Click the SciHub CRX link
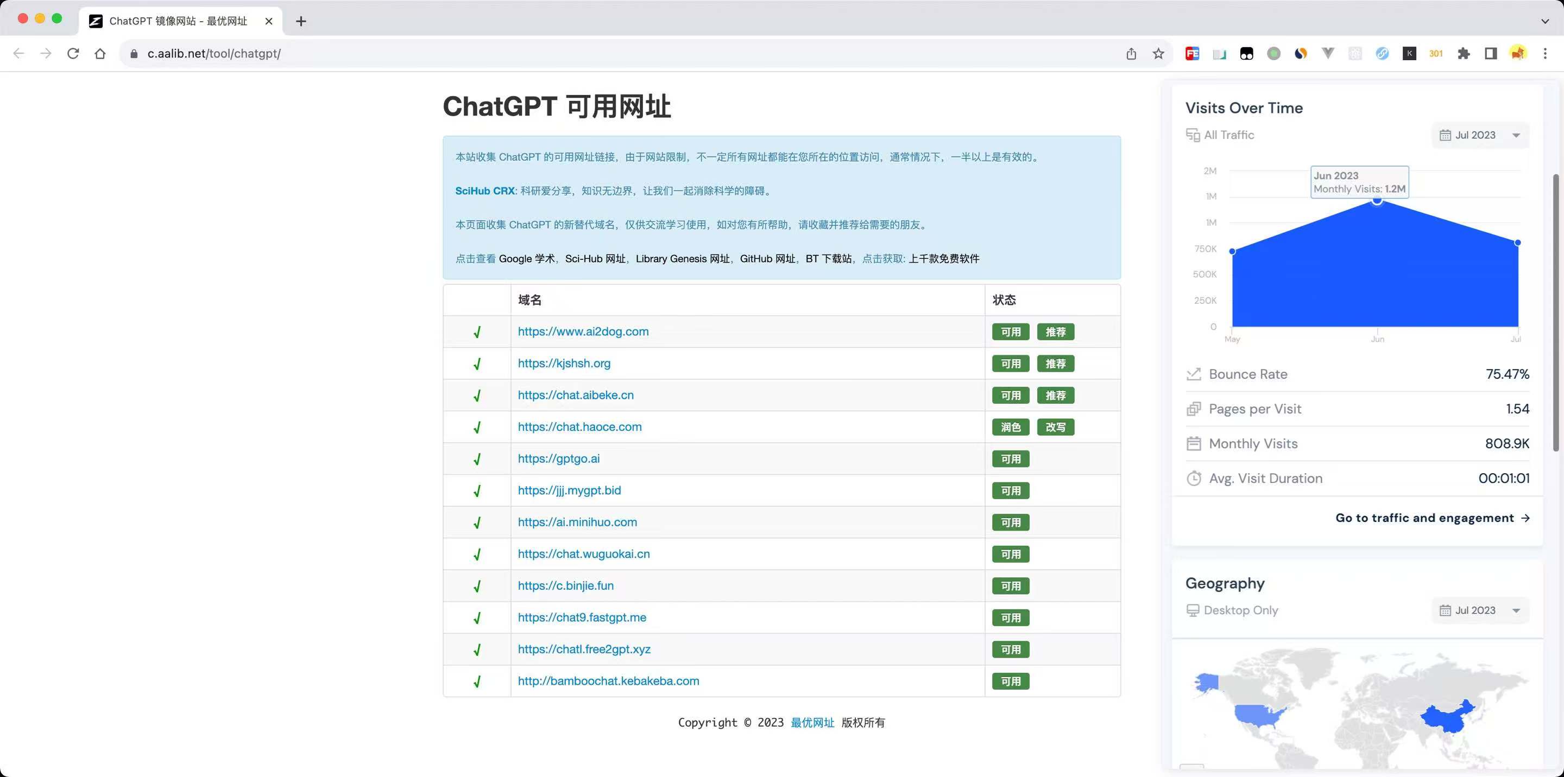Screen dimensions: 1564x777 (484, 190)
